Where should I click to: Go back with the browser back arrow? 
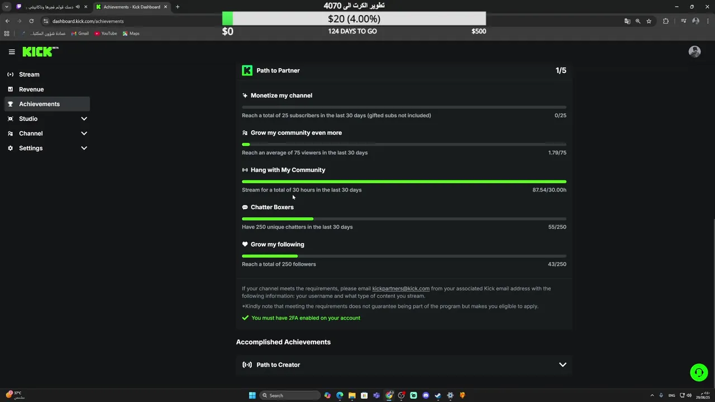click(x=7, y=21)
